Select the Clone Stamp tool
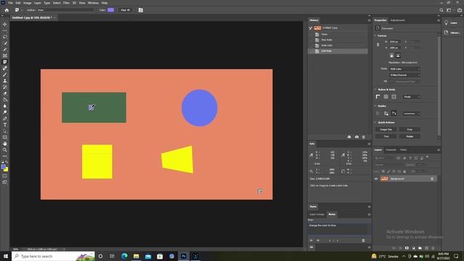This screenshot has width=464, height=261. pos(5,80)
